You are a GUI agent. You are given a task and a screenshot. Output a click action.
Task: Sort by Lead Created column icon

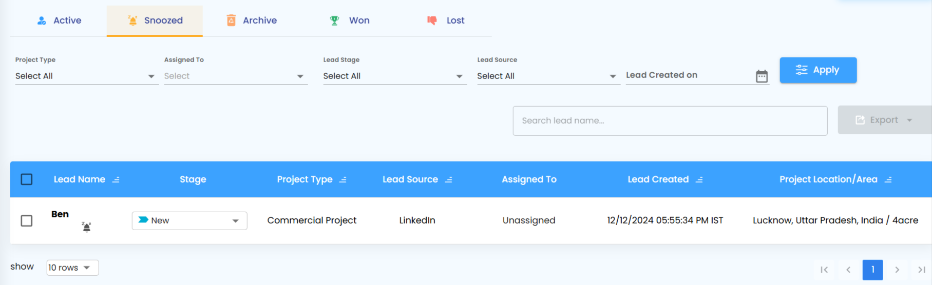click(x=699, y=180)
